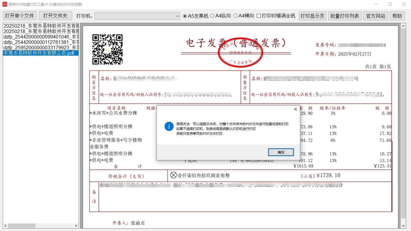Enable the 打印时铺满全纸 checkbox

[276, 16]
